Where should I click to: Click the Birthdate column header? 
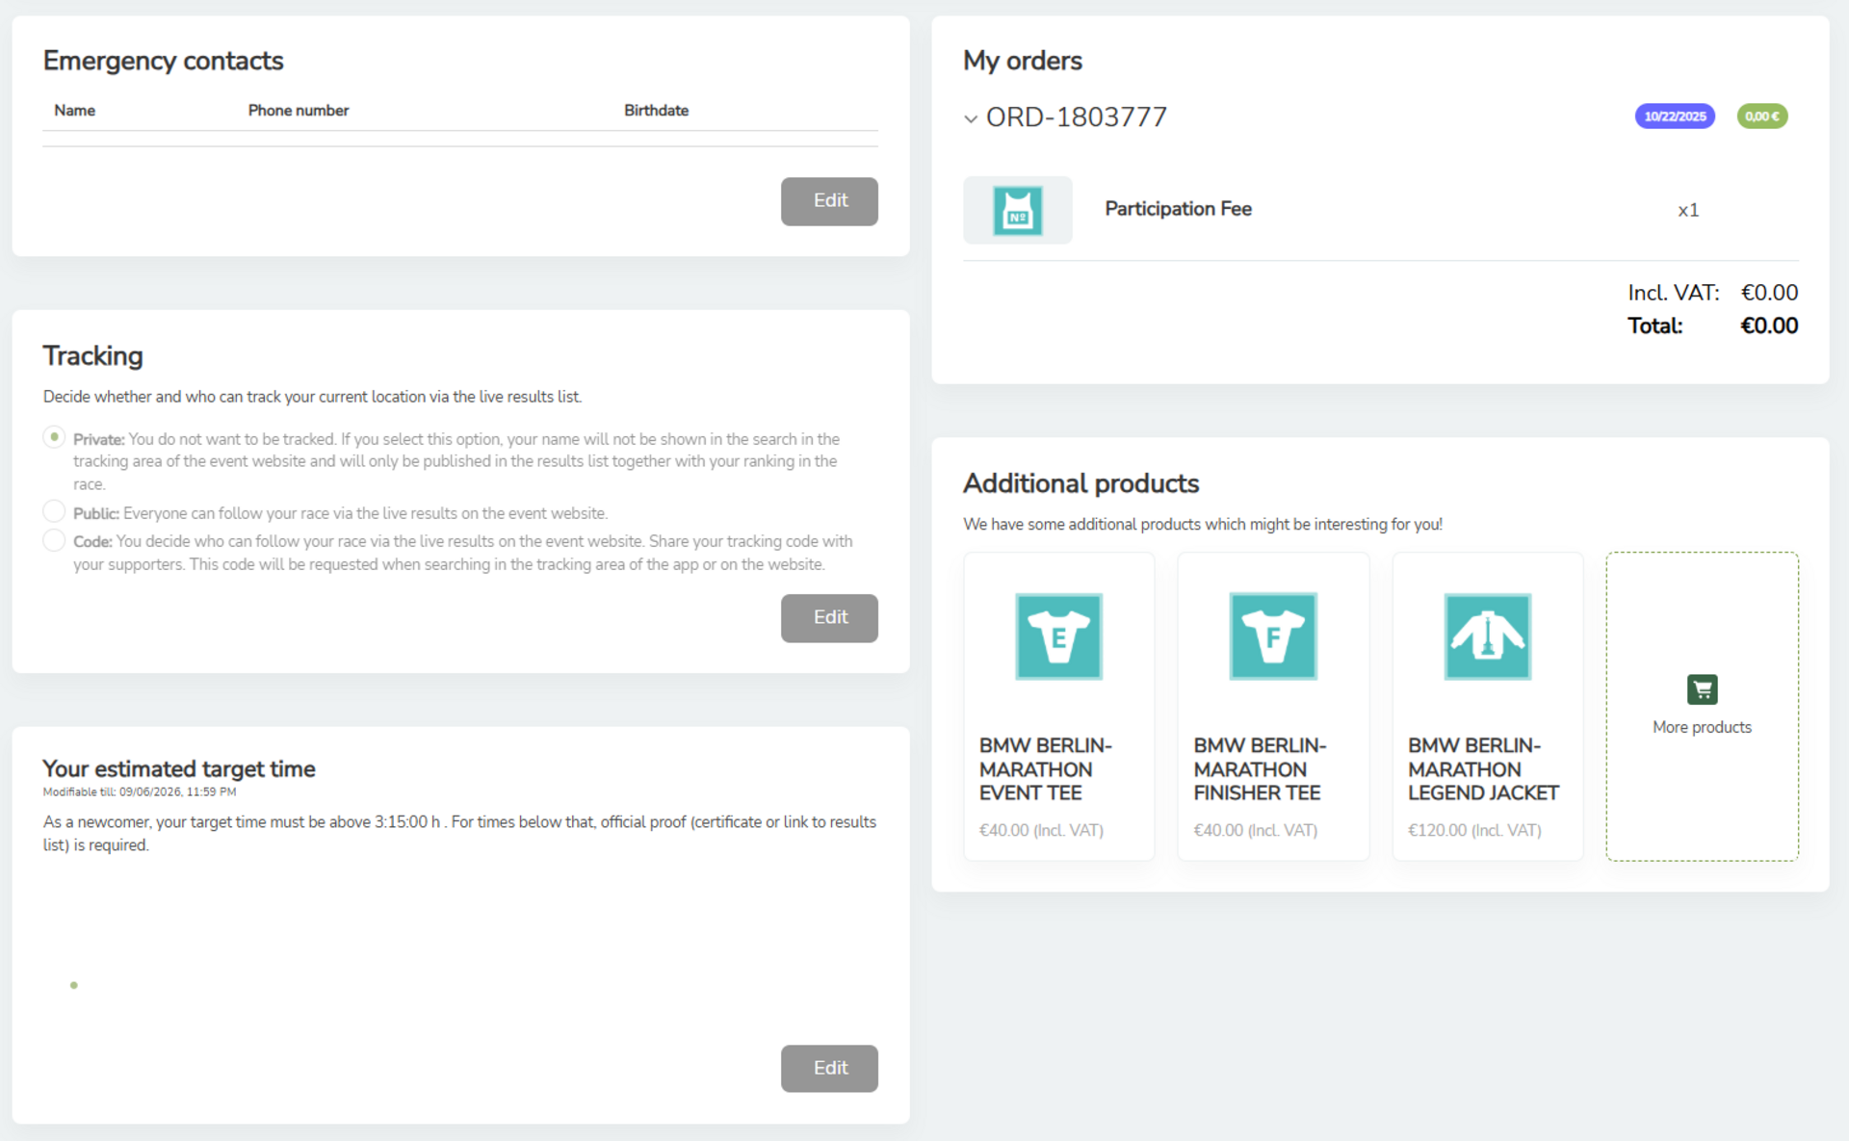656,111
